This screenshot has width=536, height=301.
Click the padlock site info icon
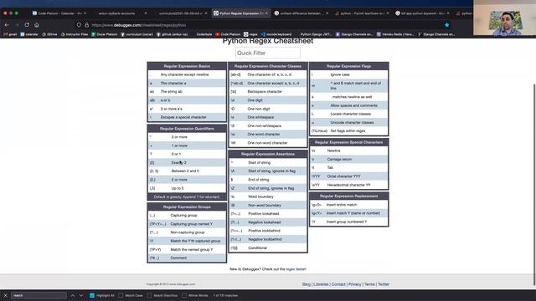86,25
